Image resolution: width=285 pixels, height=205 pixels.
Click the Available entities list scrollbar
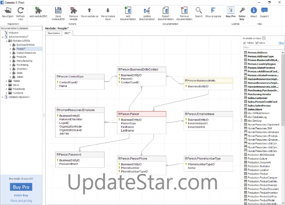pyautogui.click(x=283, y=91)
